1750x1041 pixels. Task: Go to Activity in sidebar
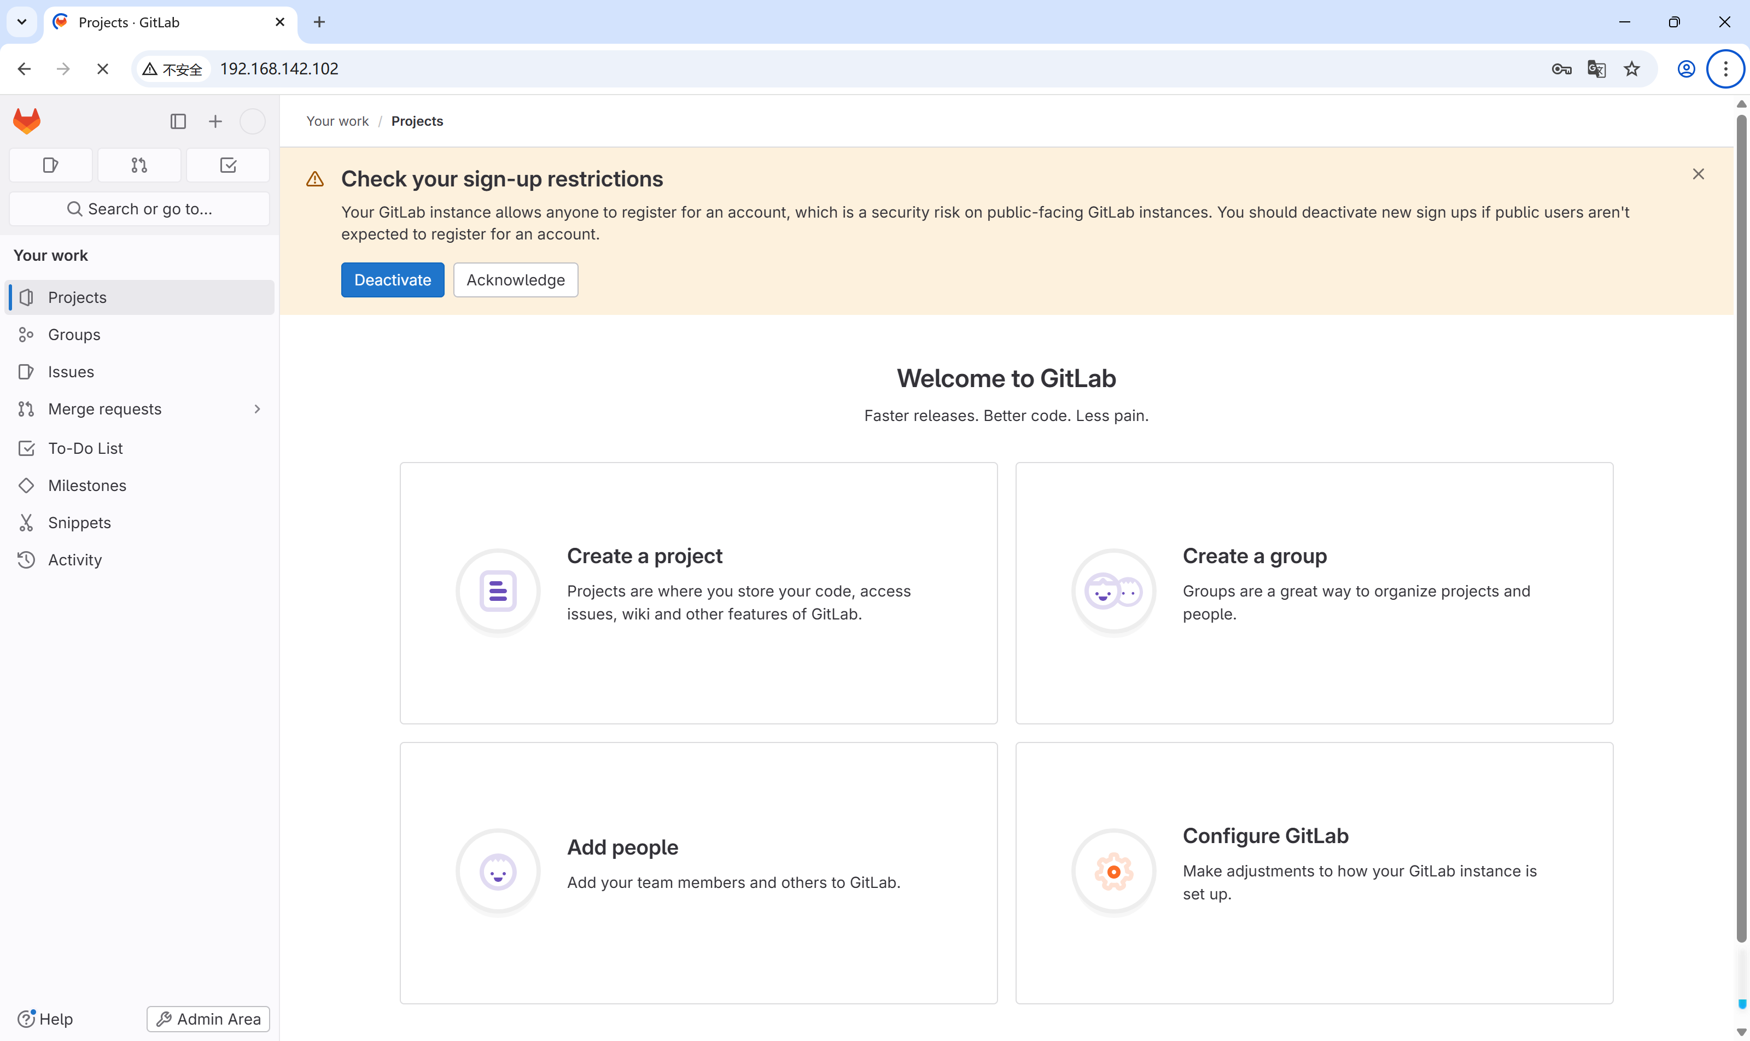click(74, 560)
